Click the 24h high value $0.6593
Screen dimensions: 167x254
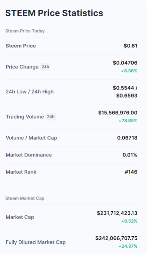(x=127, y=96)
